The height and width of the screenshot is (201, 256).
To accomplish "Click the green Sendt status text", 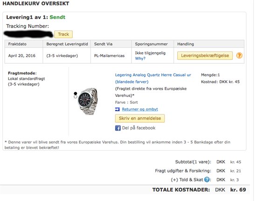I will 57,17.
